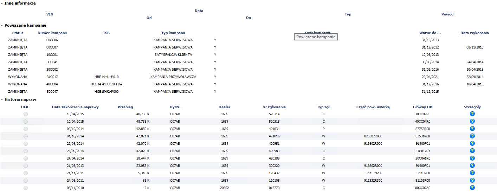Select HMC radio for report 520313

26,122
